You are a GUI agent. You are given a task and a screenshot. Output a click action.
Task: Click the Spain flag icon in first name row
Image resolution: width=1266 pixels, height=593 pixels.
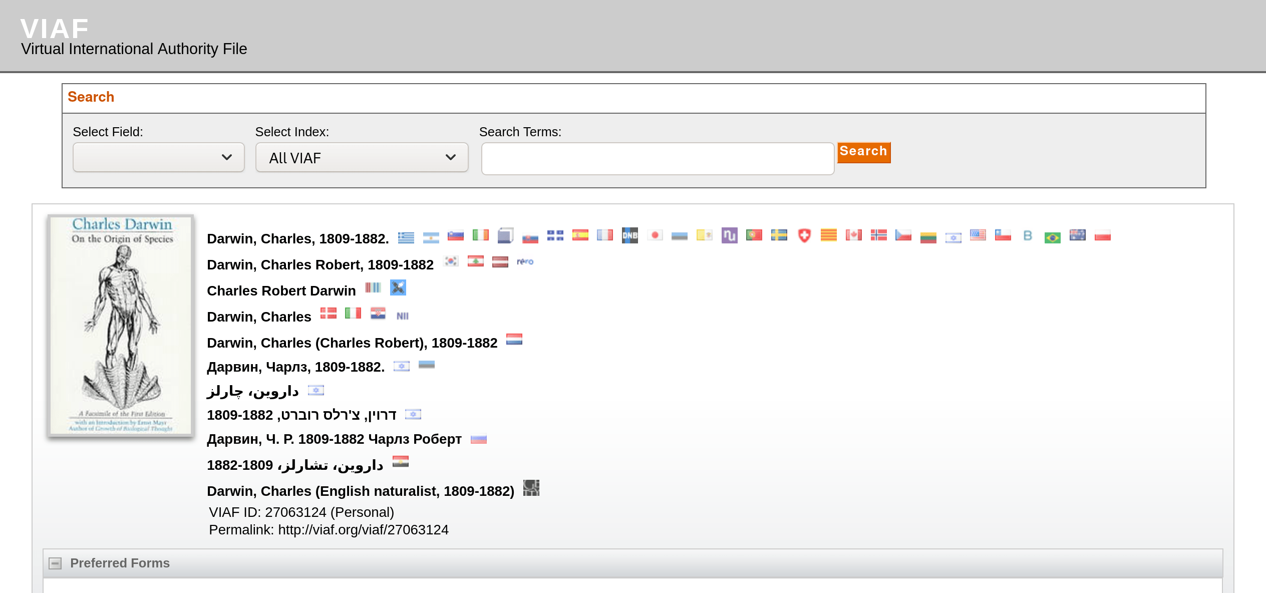tap(580, 235)
